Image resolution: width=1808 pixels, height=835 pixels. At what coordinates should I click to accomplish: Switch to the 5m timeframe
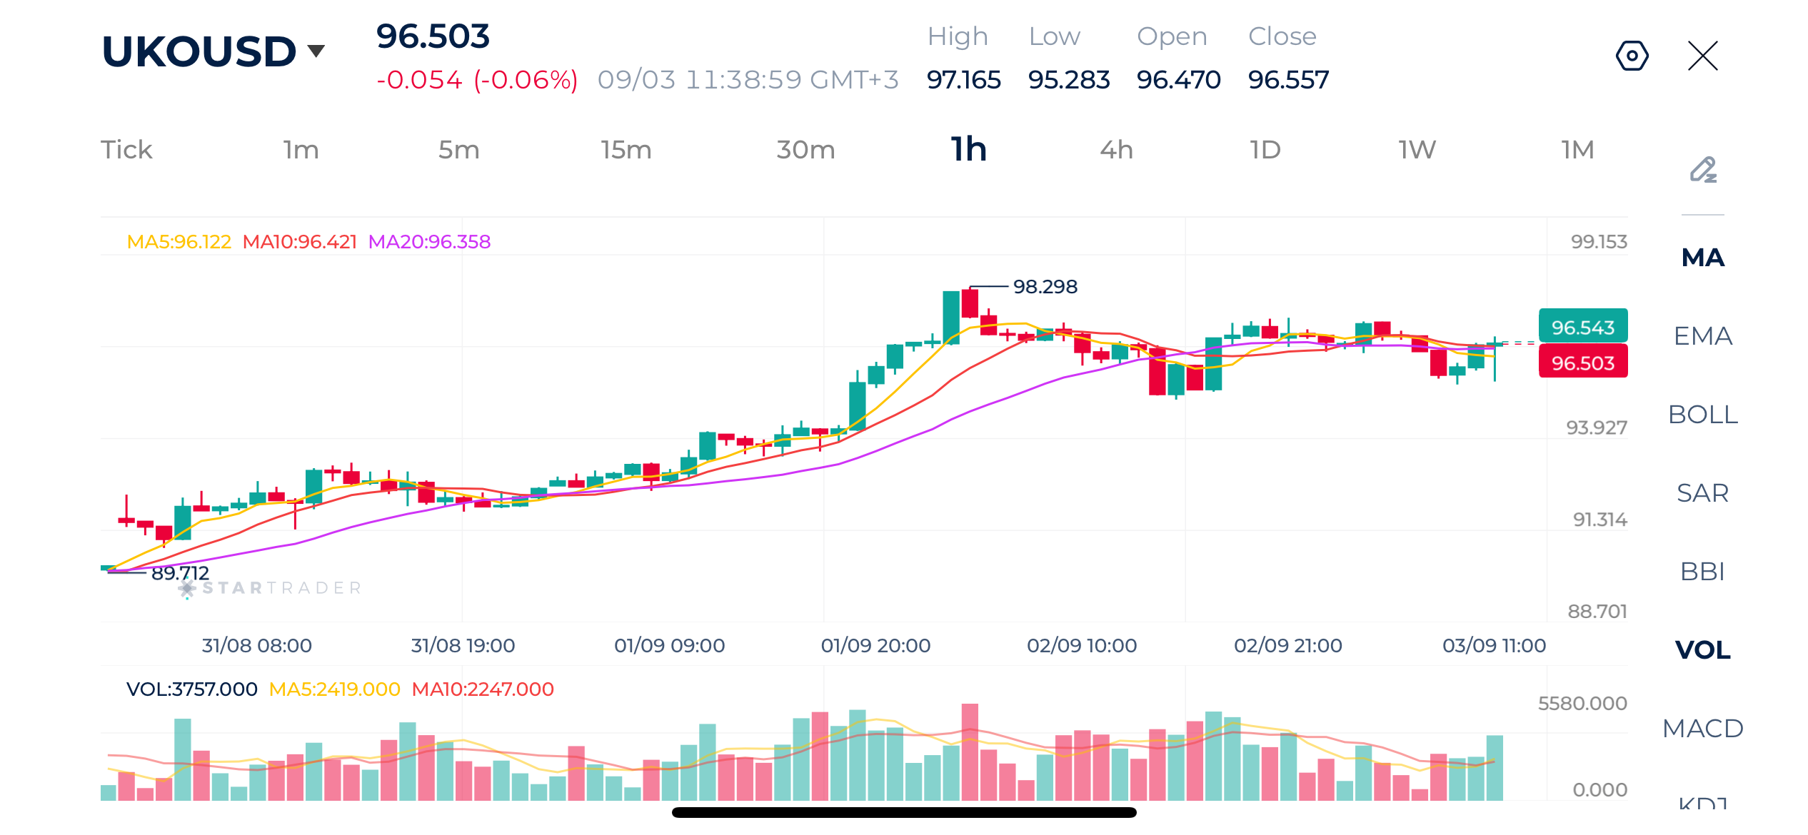coord(458,150)
